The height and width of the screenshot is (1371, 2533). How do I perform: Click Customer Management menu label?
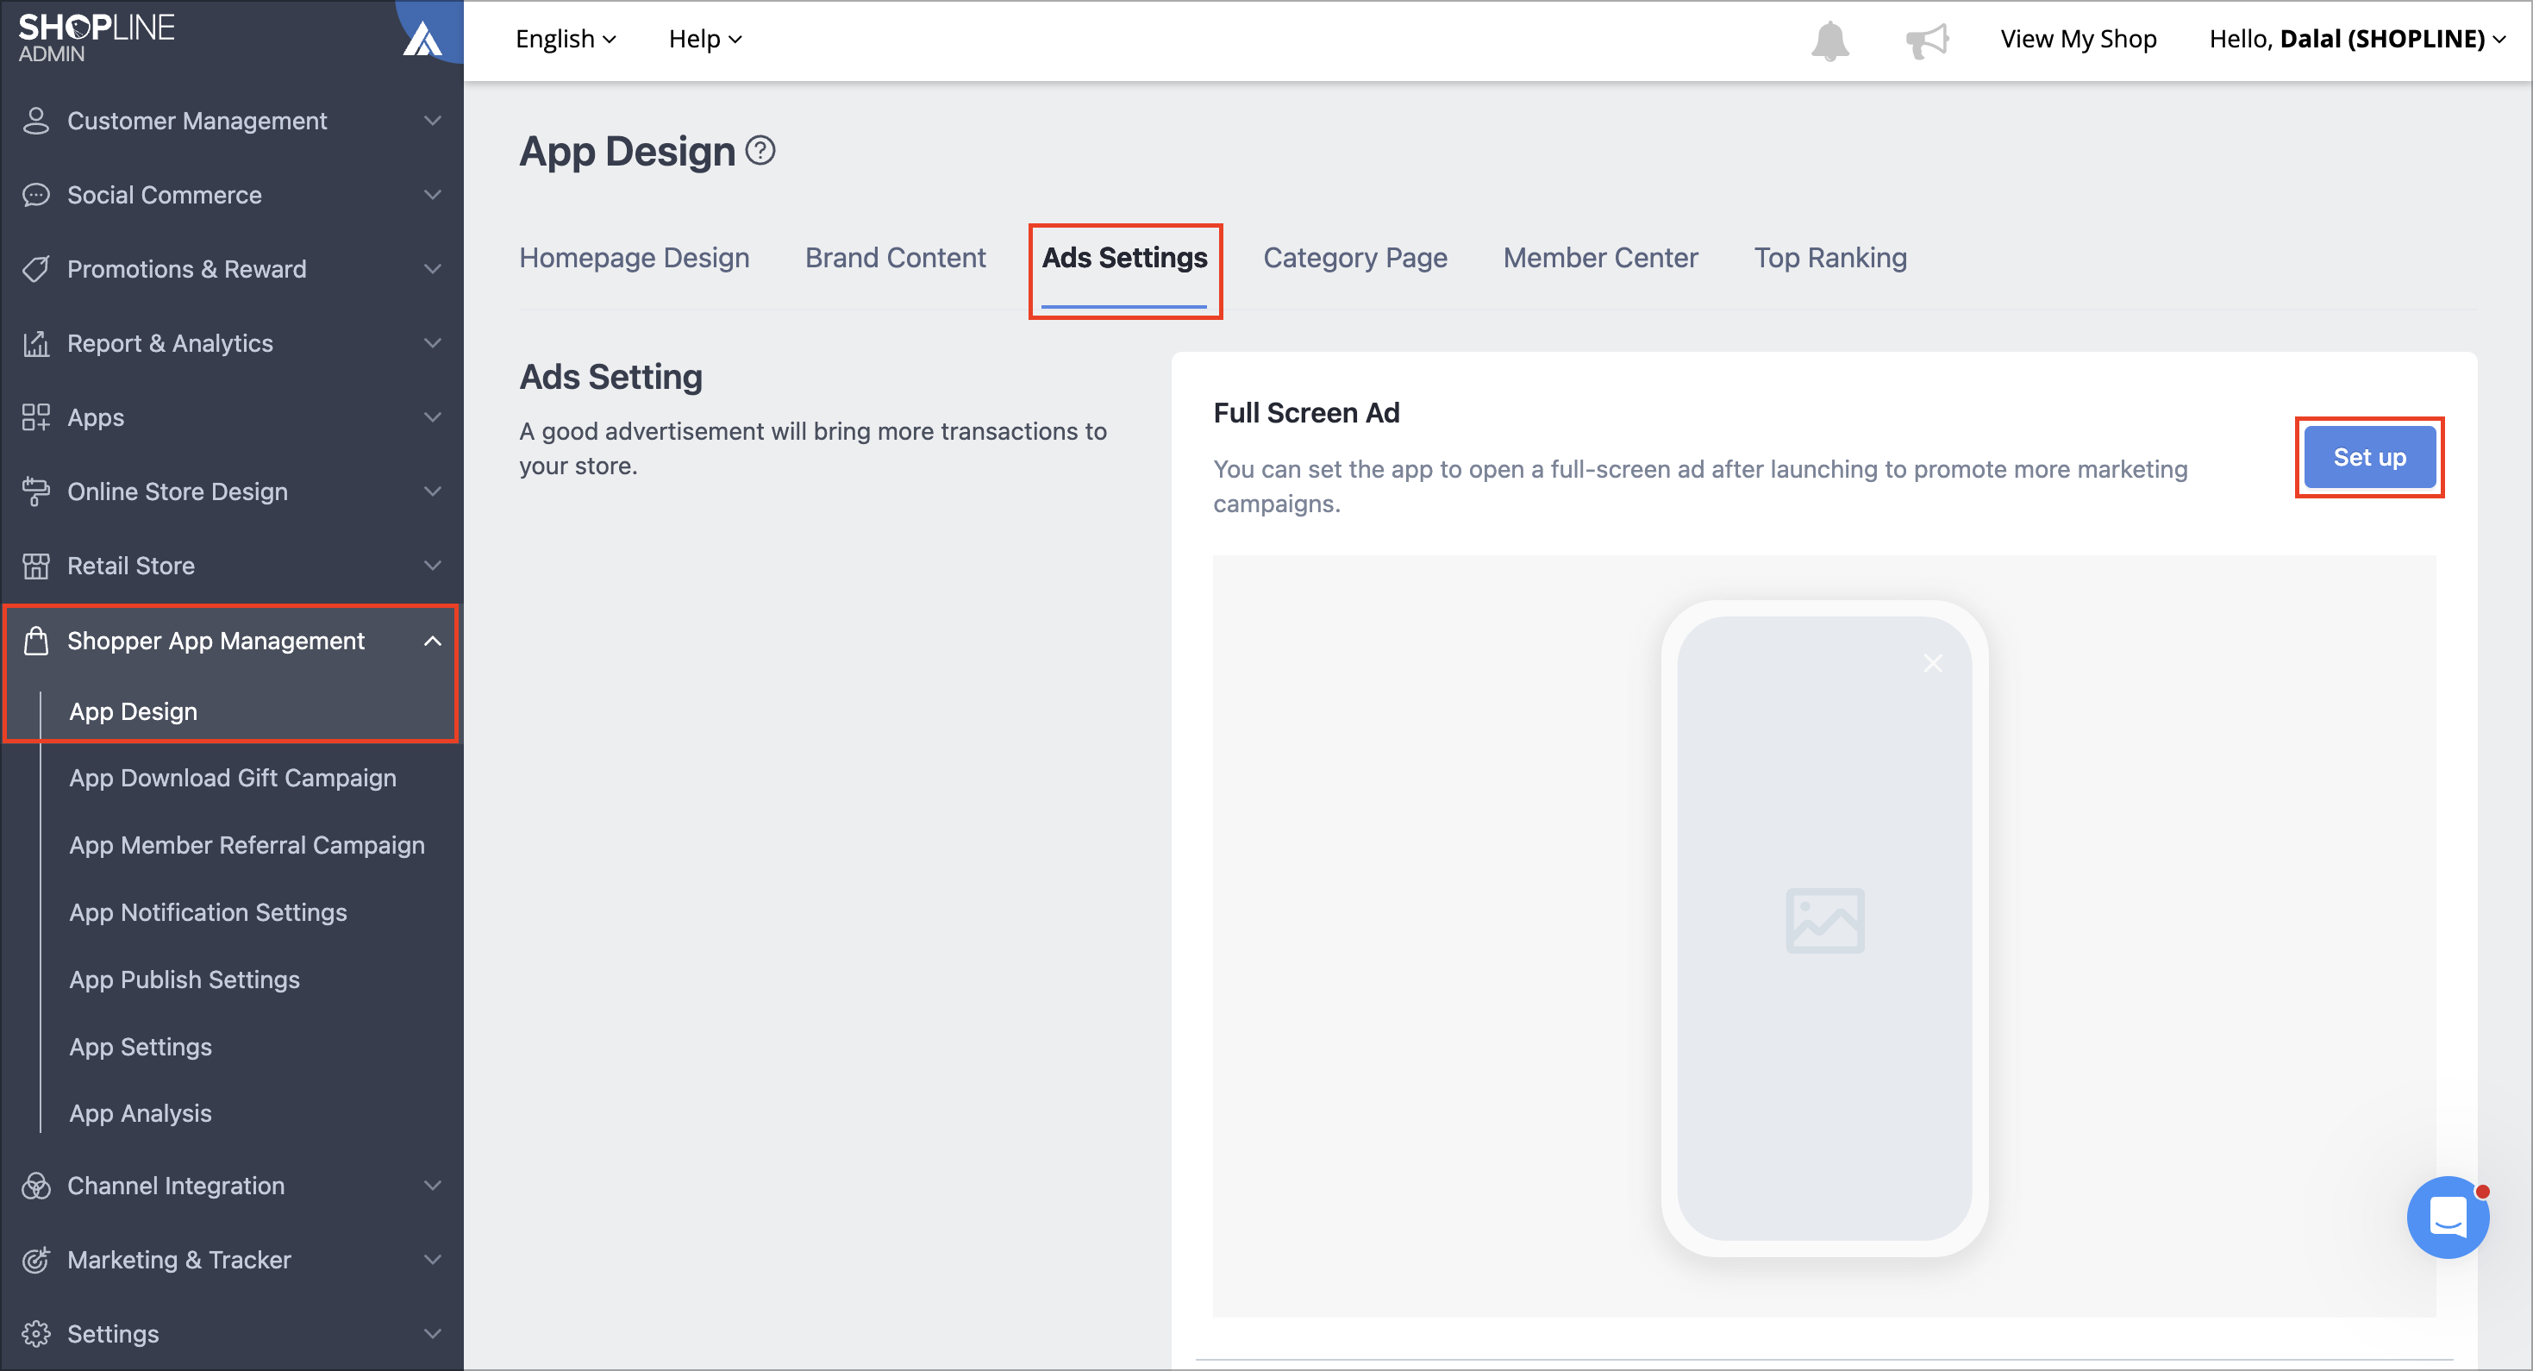tap(197, 120)
